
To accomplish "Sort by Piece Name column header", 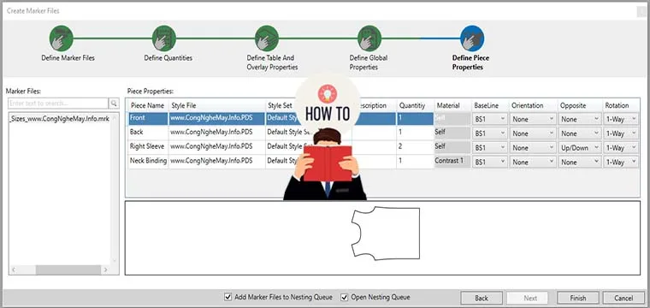I will point(149,105).
